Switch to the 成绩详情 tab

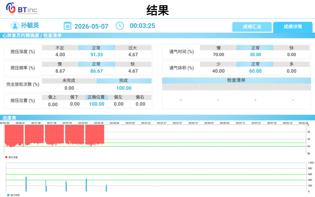pos(293,27)
